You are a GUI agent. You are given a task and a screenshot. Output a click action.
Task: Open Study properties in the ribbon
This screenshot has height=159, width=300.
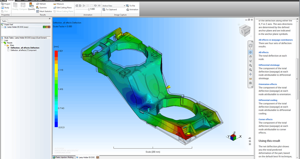coord(5,8)
